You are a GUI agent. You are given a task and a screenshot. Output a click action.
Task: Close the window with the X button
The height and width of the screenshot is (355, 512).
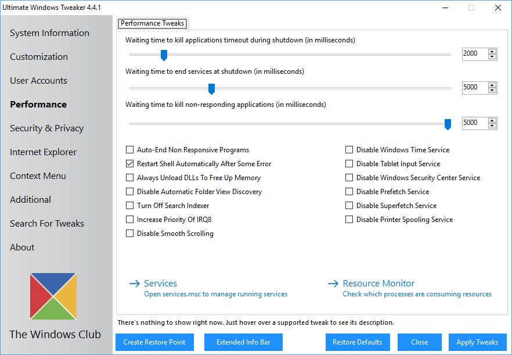(498, 8)
